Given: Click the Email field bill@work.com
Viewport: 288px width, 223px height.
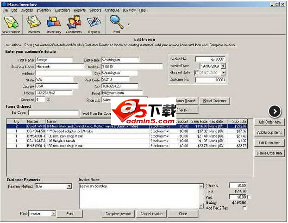Looking at the screenshot, I should (122, 93).
